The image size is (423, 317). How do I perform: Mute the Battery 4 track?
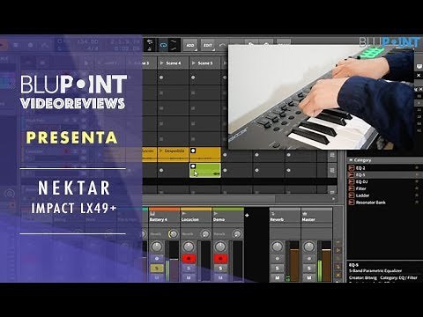pos(157,277)
